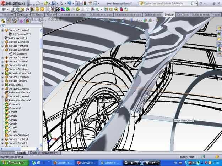This screenshot has height=166, width=222.
Task: Collapse the Surface-Extrusion2 feature
Action: point(2,30)
